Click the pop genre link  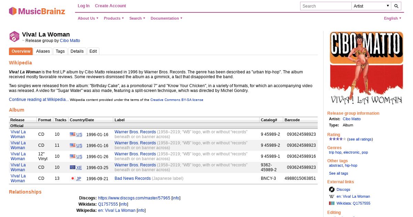pos(365,152)
